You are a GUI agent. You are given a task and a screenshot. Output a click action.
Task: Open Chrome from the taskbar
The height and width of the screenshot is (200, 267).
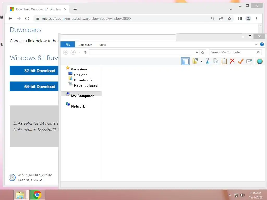(37, 195)
